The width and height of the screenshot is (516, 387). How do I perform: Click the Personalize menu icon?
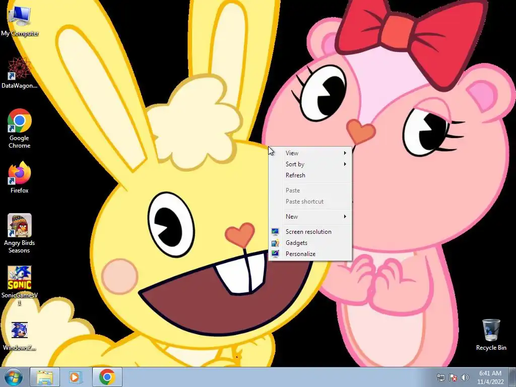(x=275, y=254)
